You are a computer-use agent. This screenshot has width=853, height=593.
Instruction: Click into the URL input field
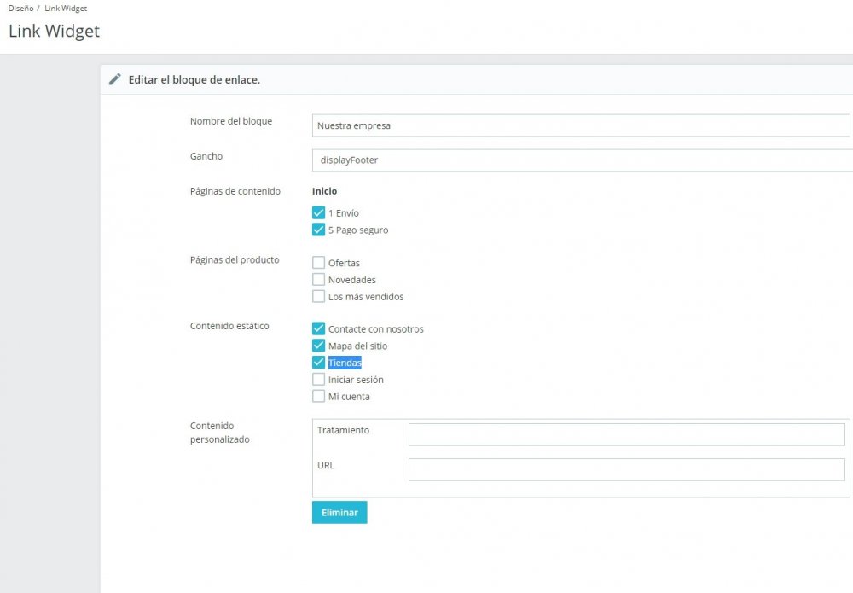click(626, 469)
